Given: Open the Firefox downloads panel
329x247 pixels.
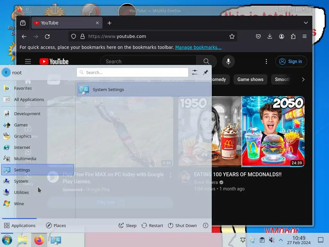Looking at the screenshot, I should tap(270, 37).
